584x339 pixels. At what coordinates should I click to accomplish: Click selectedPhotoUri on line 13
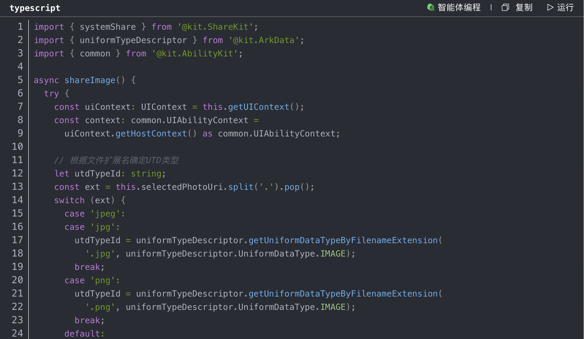tap(182, 187)
